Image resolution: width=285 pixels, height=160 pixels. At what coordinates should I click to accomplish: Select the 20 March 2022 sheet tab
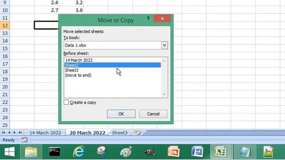tap(87, 133)
